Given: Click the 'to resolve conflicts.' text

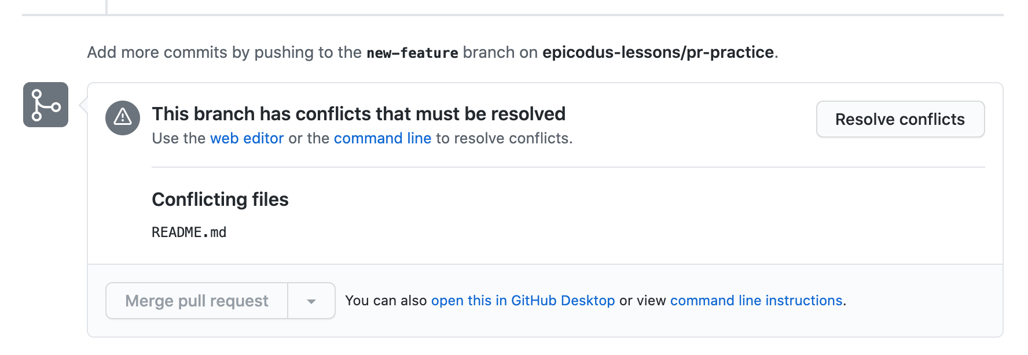Looking at the screenshot, I should click(504, 138).
